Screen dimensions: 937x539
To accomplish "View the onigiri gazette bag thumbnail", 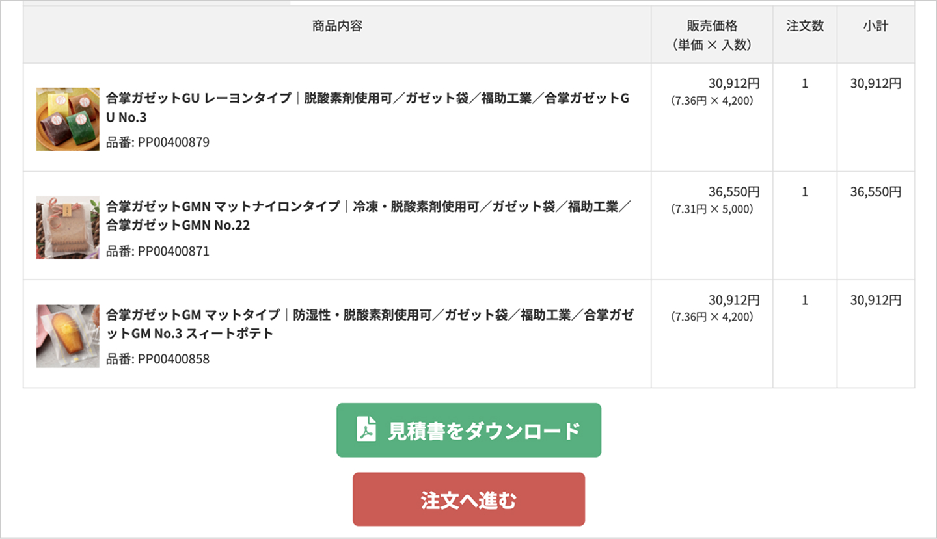I will 67,118.
